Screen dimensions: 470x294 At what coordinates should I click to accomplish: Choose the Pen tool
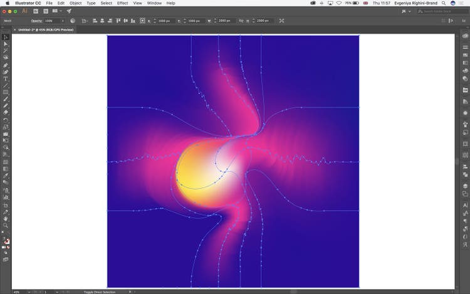[6, 65]
